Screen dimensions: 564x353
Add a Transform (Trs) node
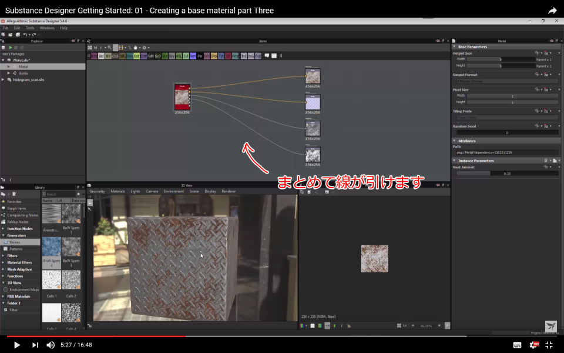[x=221, y=56]
